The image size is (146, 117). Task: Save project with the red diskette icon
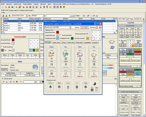[x=9, y=7]
